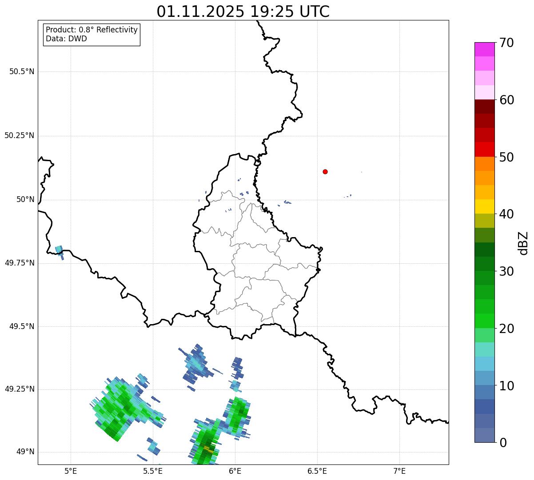Pick the magenta swatch at colorbar top

pyautogui.click(x=484, y=49)
